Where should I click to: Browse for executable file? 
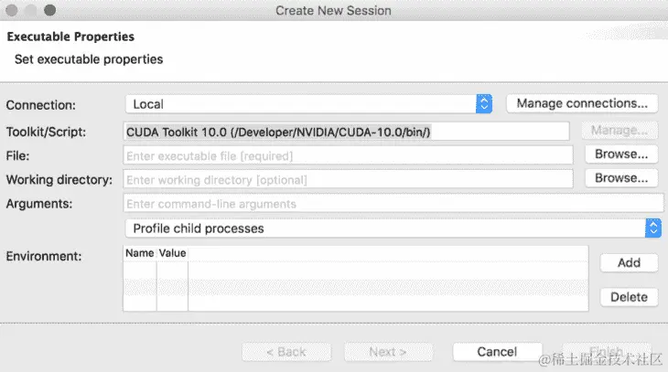point(621,154)
